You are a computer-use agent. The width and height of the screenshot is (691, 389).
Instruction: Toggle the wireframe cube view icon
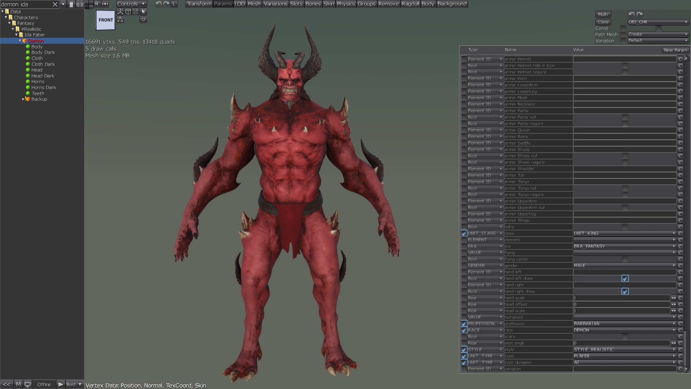[x=136, y=11]
